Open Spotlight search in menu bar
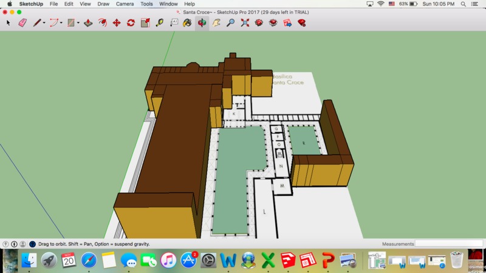 [x=463, y=4]
